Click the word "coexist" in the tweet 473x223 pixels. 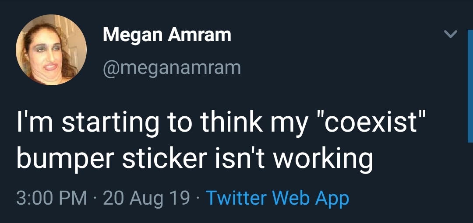pos(377,124)
